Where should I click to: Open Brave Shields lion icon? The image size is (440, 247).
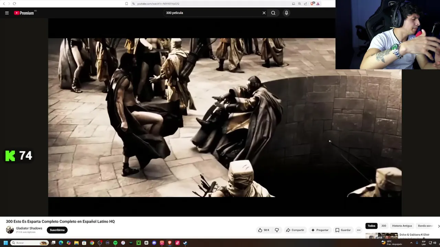pyautogui.click(x=312, y=4)
